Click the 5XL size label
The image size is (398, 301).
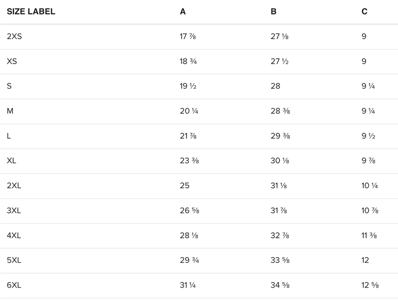pos(14,260)
